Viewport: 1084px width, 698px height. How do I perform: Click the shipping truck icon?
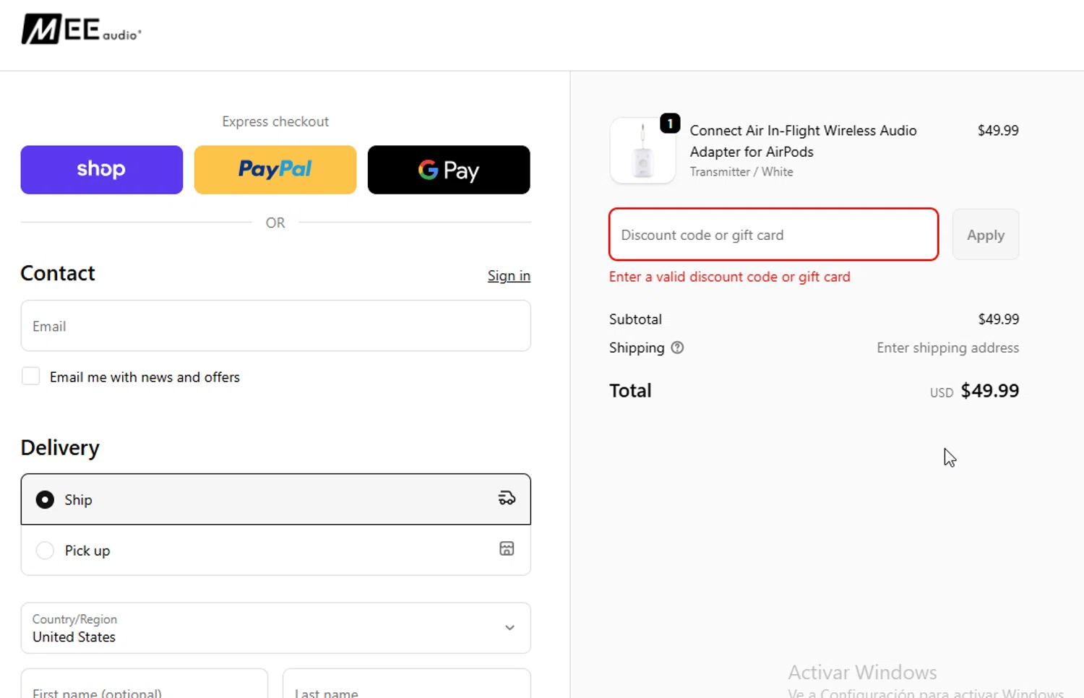click(507, 499)
